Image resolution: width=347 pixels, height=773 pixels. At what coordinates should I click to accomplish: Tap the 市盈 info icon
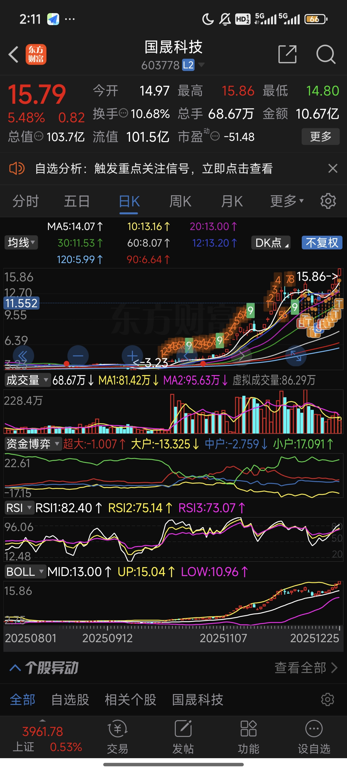coord(215,137)
